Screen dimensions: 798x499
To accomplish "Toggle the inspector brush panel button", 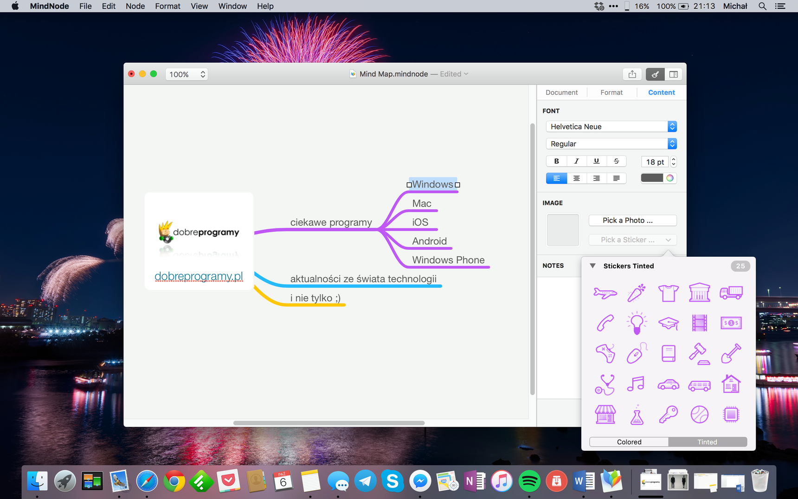I will pyautogui.click(x=655, y=74).
